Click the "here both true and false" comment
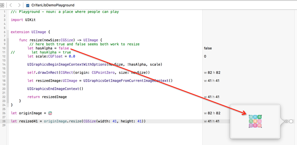297x145 pixels. pyautogui.click(x=84, y=44)
